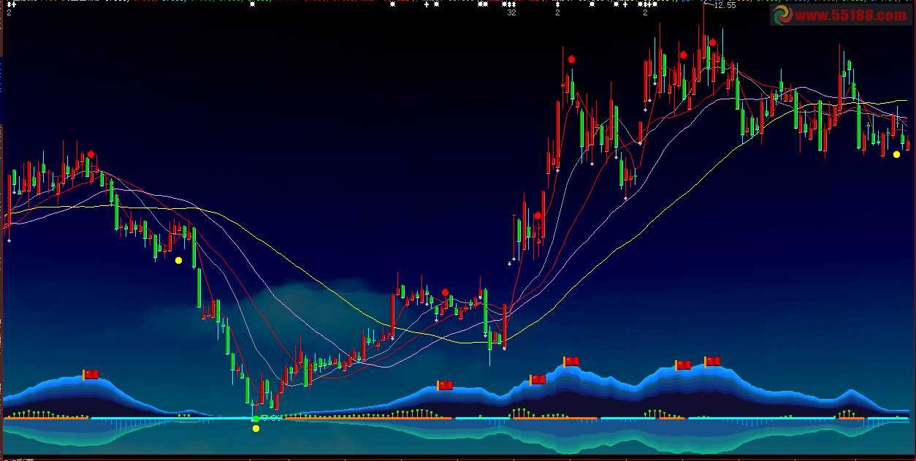916x461 pixels.
Task: Select the red dot nearest the 12.55 peak
Action: [x=713, y=42]
